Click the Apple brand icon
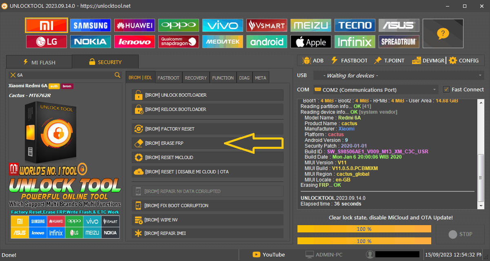This screenshot has width=490, height=261. (x=310, y=42)
